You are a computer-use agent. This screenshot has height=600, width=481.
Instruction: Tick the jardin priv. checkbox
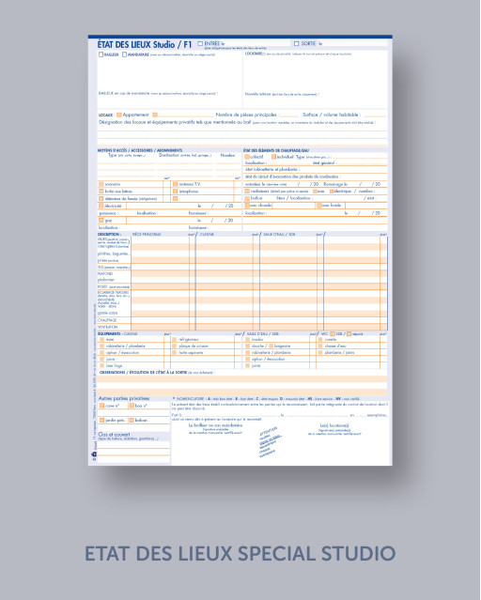coord(101,420)
